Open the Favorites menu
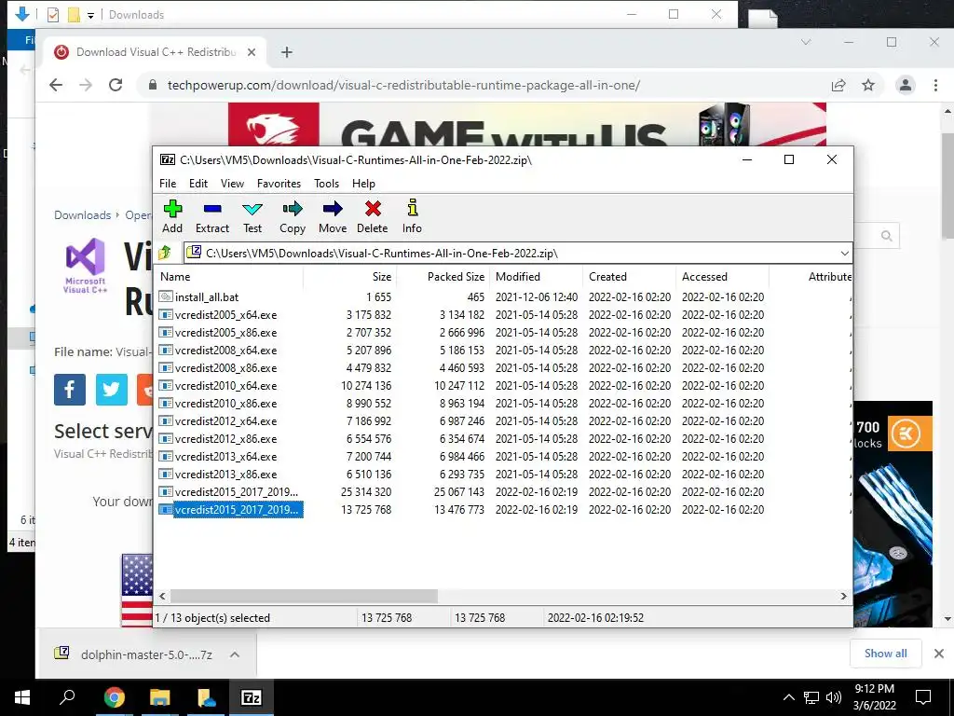 [x=279, y=184]
